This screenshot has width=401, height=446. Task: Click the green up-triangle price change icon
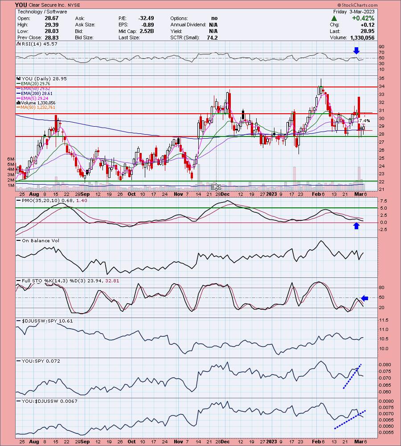click(x=334, y=18)
